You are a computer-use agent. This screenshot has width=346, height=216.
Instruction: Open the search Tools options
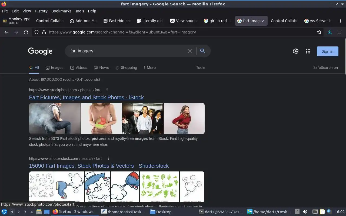tap(201, 68)
